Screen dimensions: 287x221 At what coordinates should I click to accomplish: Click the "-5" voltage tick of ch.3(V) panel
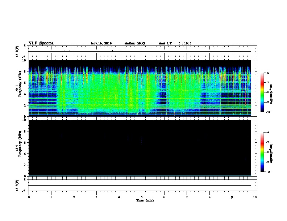25,191
